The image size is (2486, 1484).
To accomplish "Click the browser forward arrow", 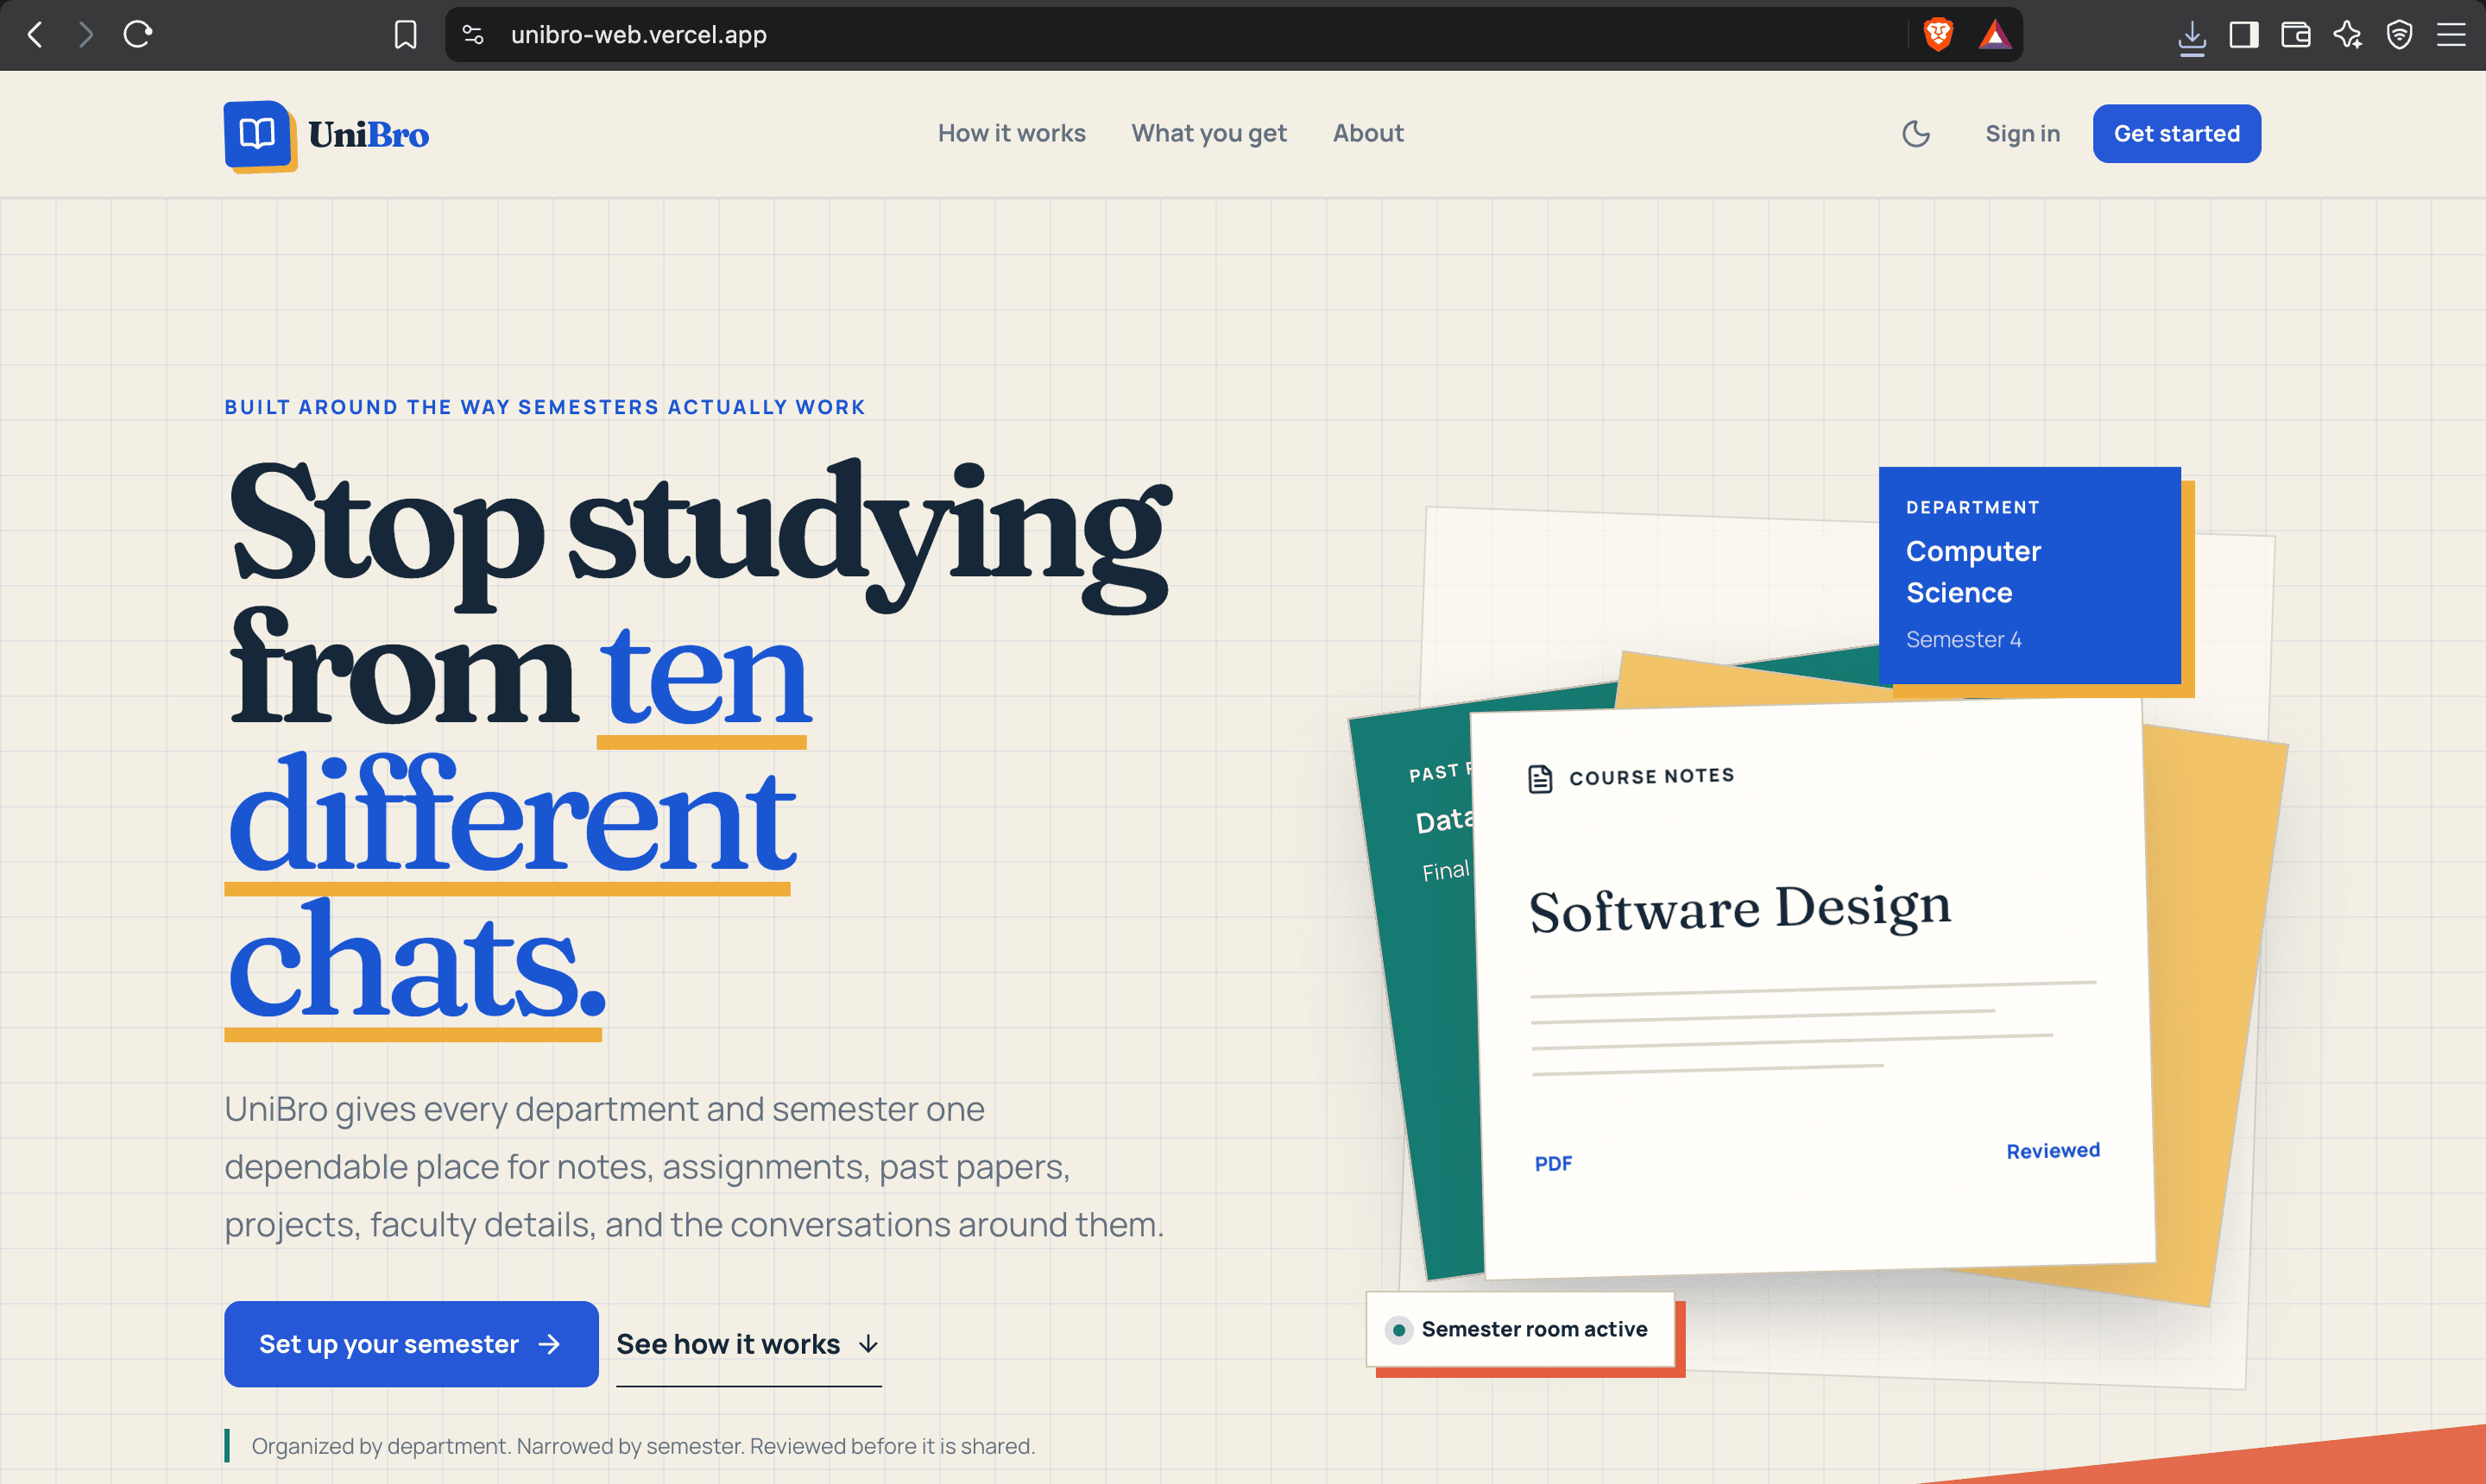I will [x=87, y=35].
